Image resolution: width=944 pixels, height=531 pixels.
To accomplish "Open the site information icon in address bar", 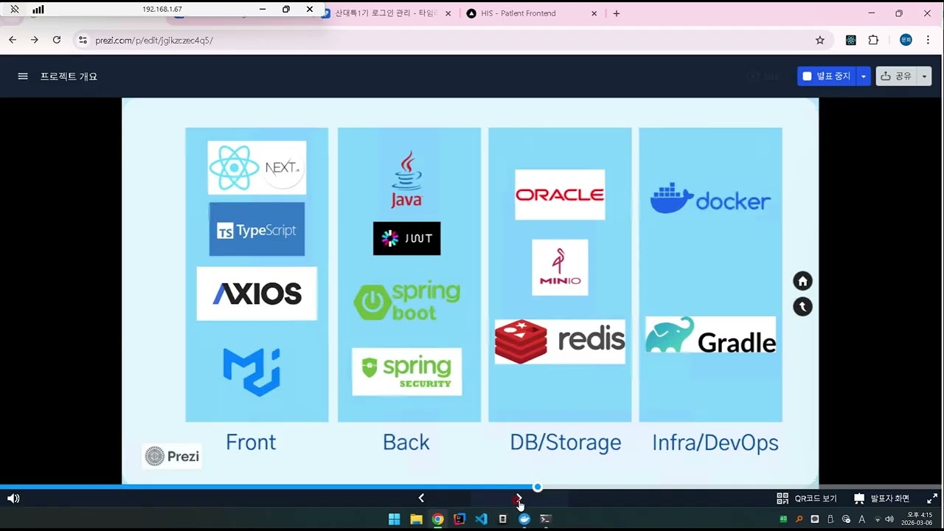I will pos(83,40).
